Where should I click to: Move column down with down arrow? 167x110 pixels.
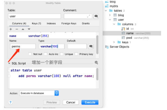coord(29,29)
